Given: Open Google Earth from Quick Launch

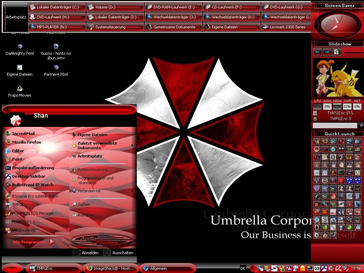Looking at the screenshot, I should tap(349, 141).
